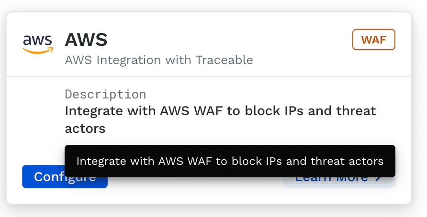Image resolution: width=427 pixels, height=217 pixels.
Task: Click the Description field label
Action: (x=105, y=94)
